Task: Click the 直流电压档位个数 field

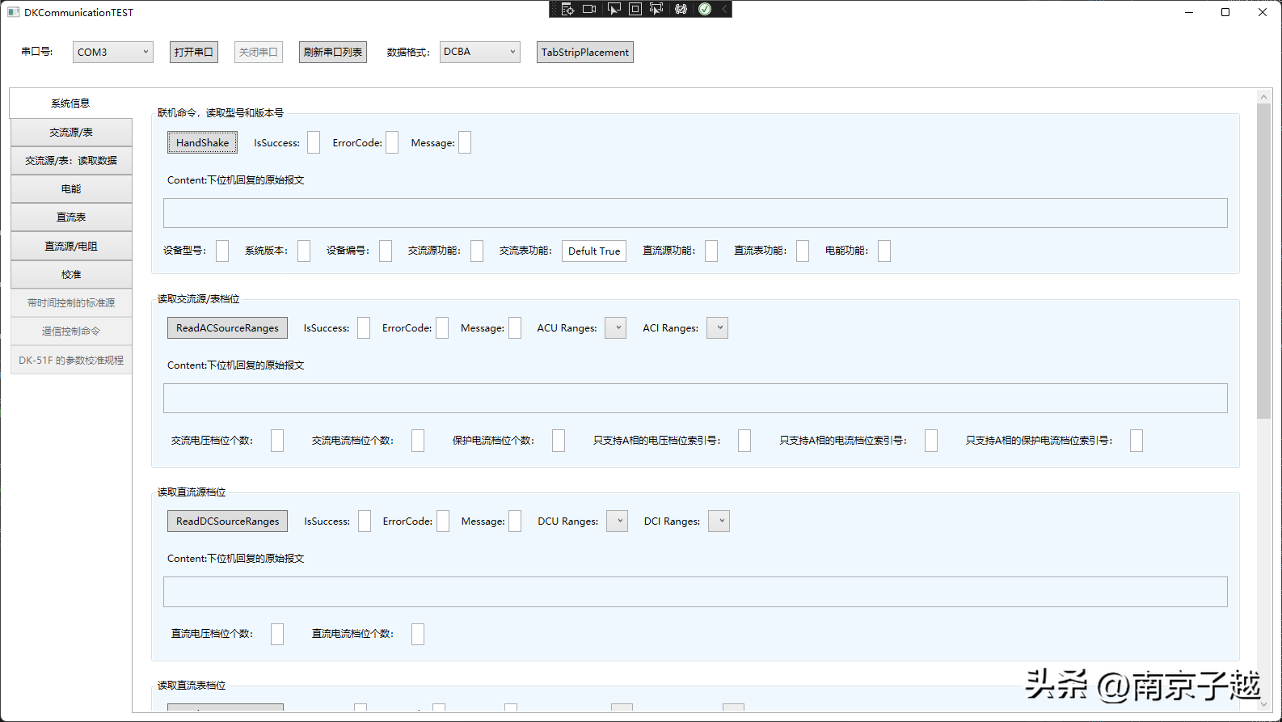Action: point(277,634)
